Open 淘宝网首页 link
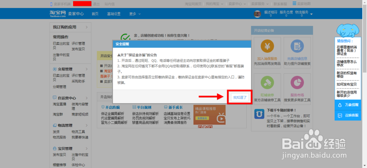Screen dimensions: 367x168 [x=193, y=4]
